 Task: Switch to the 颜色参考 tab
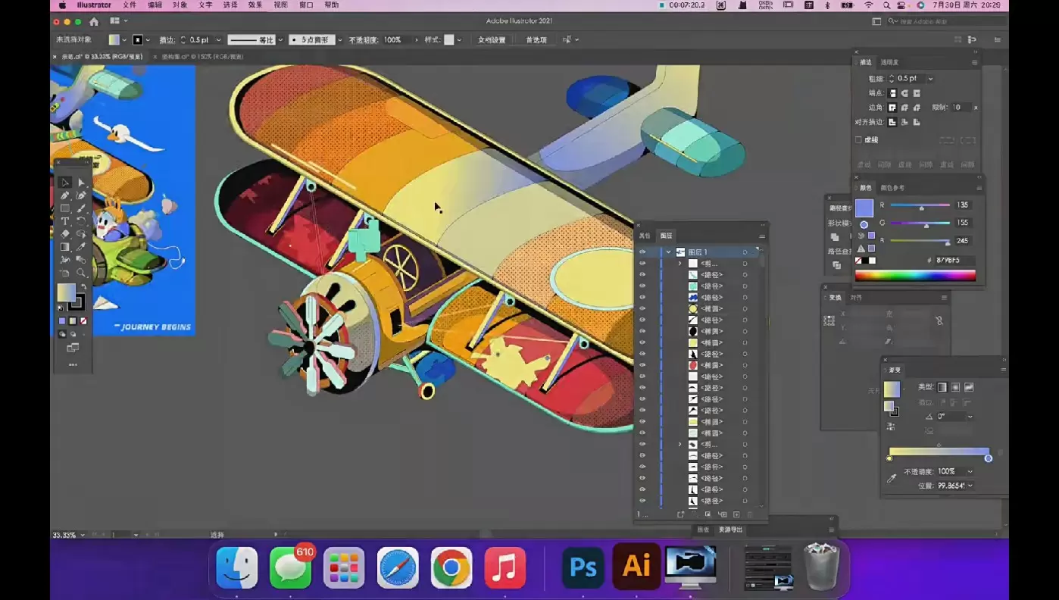[892, 188]
